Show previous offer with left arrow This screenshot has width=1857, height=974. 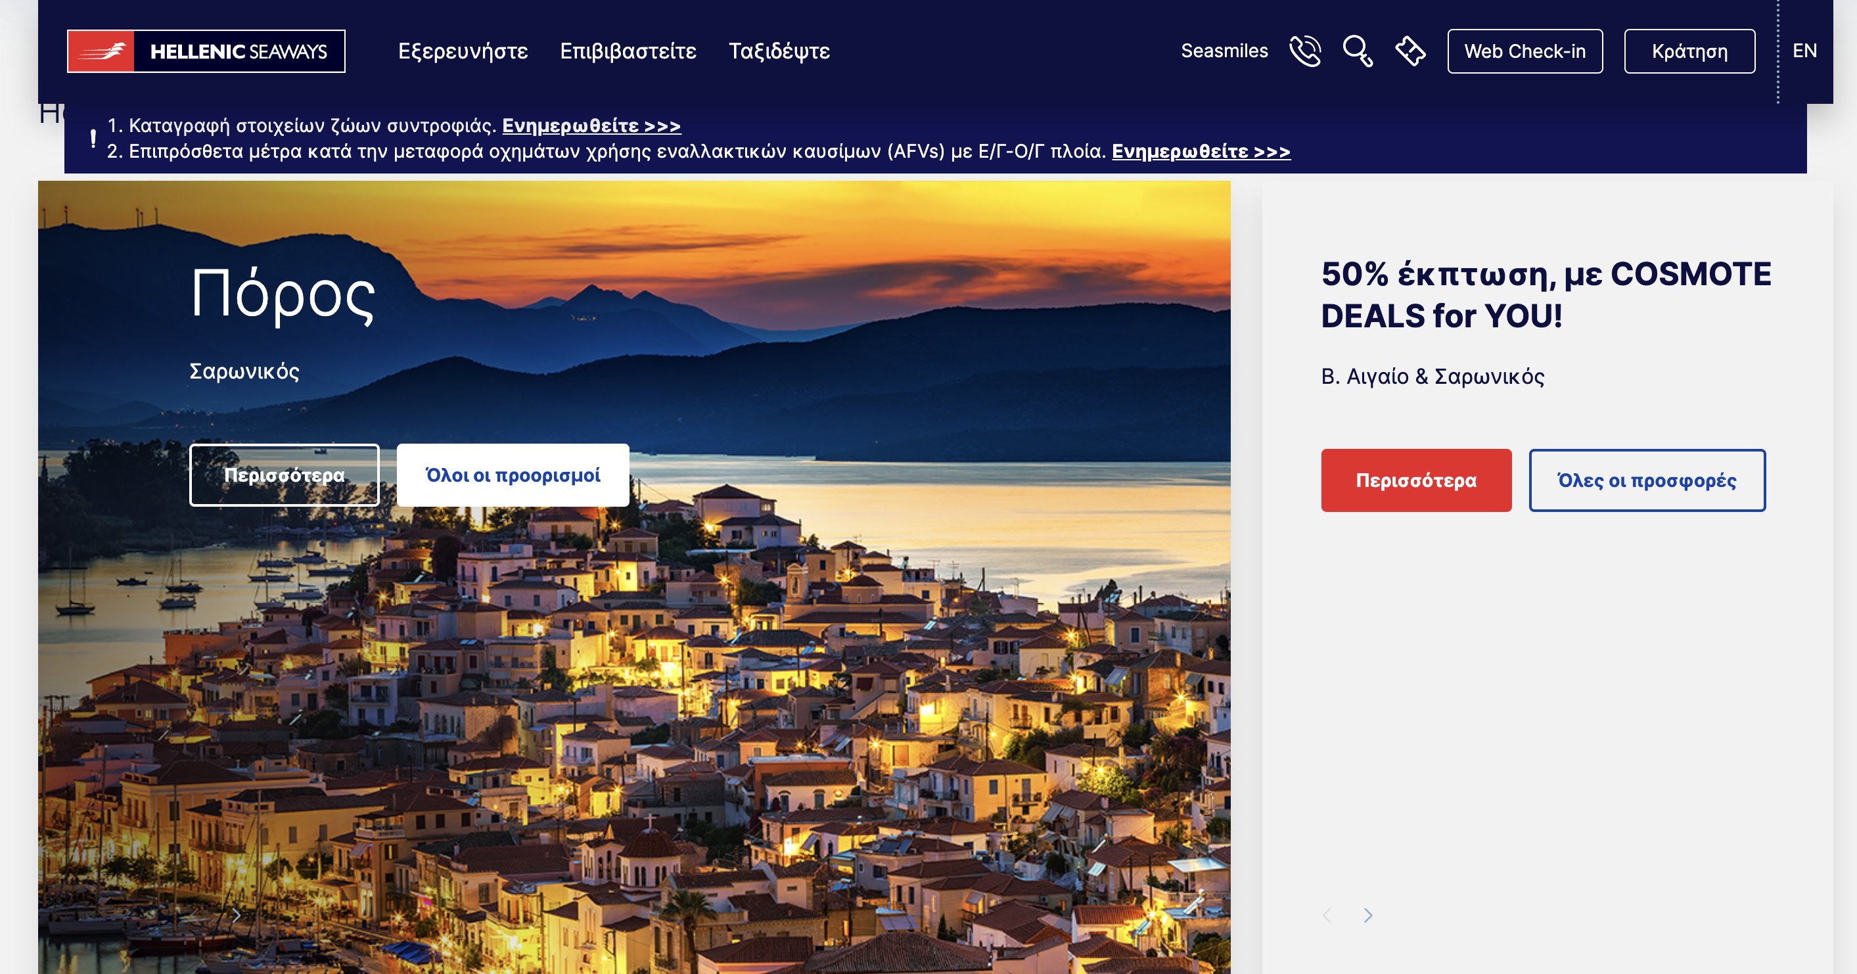click(x=1327, y=916)
